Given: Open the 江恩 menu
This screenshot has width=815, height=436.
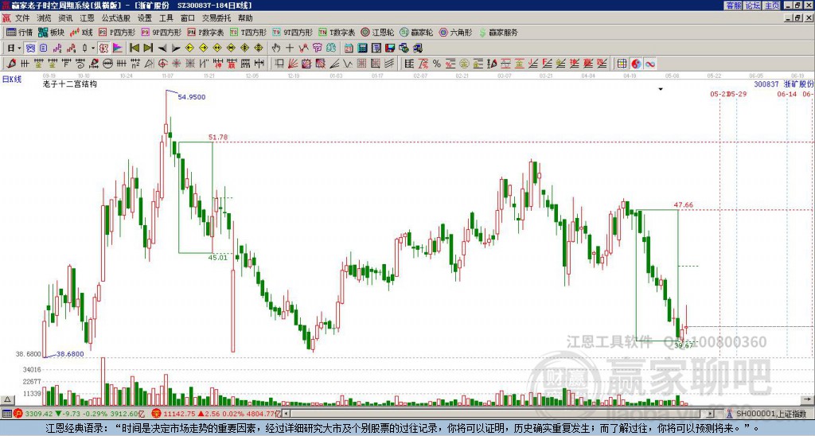Looking at the screenshot, I should [x=87, y=18].
